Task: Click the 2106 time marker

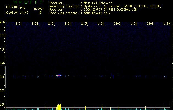Action: [101, 24]
